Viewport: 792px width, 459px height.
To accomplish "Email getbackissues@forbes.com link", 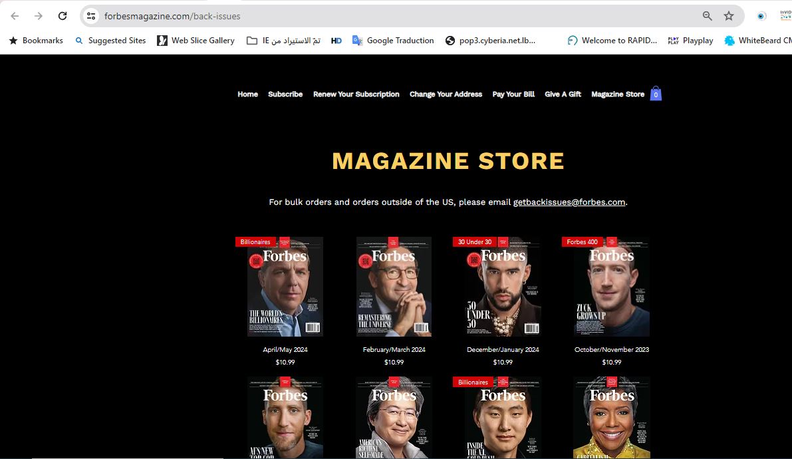I will [569, 202].
